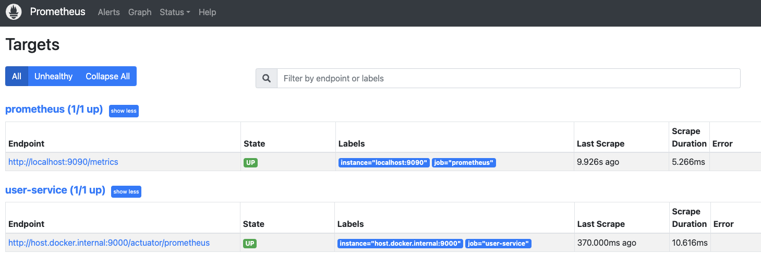Go to the Graph page
This screenshot has width=761, height=265.
(x=140, y=12)
